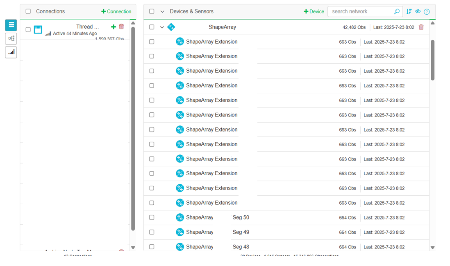Click the Connections panel scrollbar up arrow
This screenshot has width=450, height=266.
coord(133,23)
